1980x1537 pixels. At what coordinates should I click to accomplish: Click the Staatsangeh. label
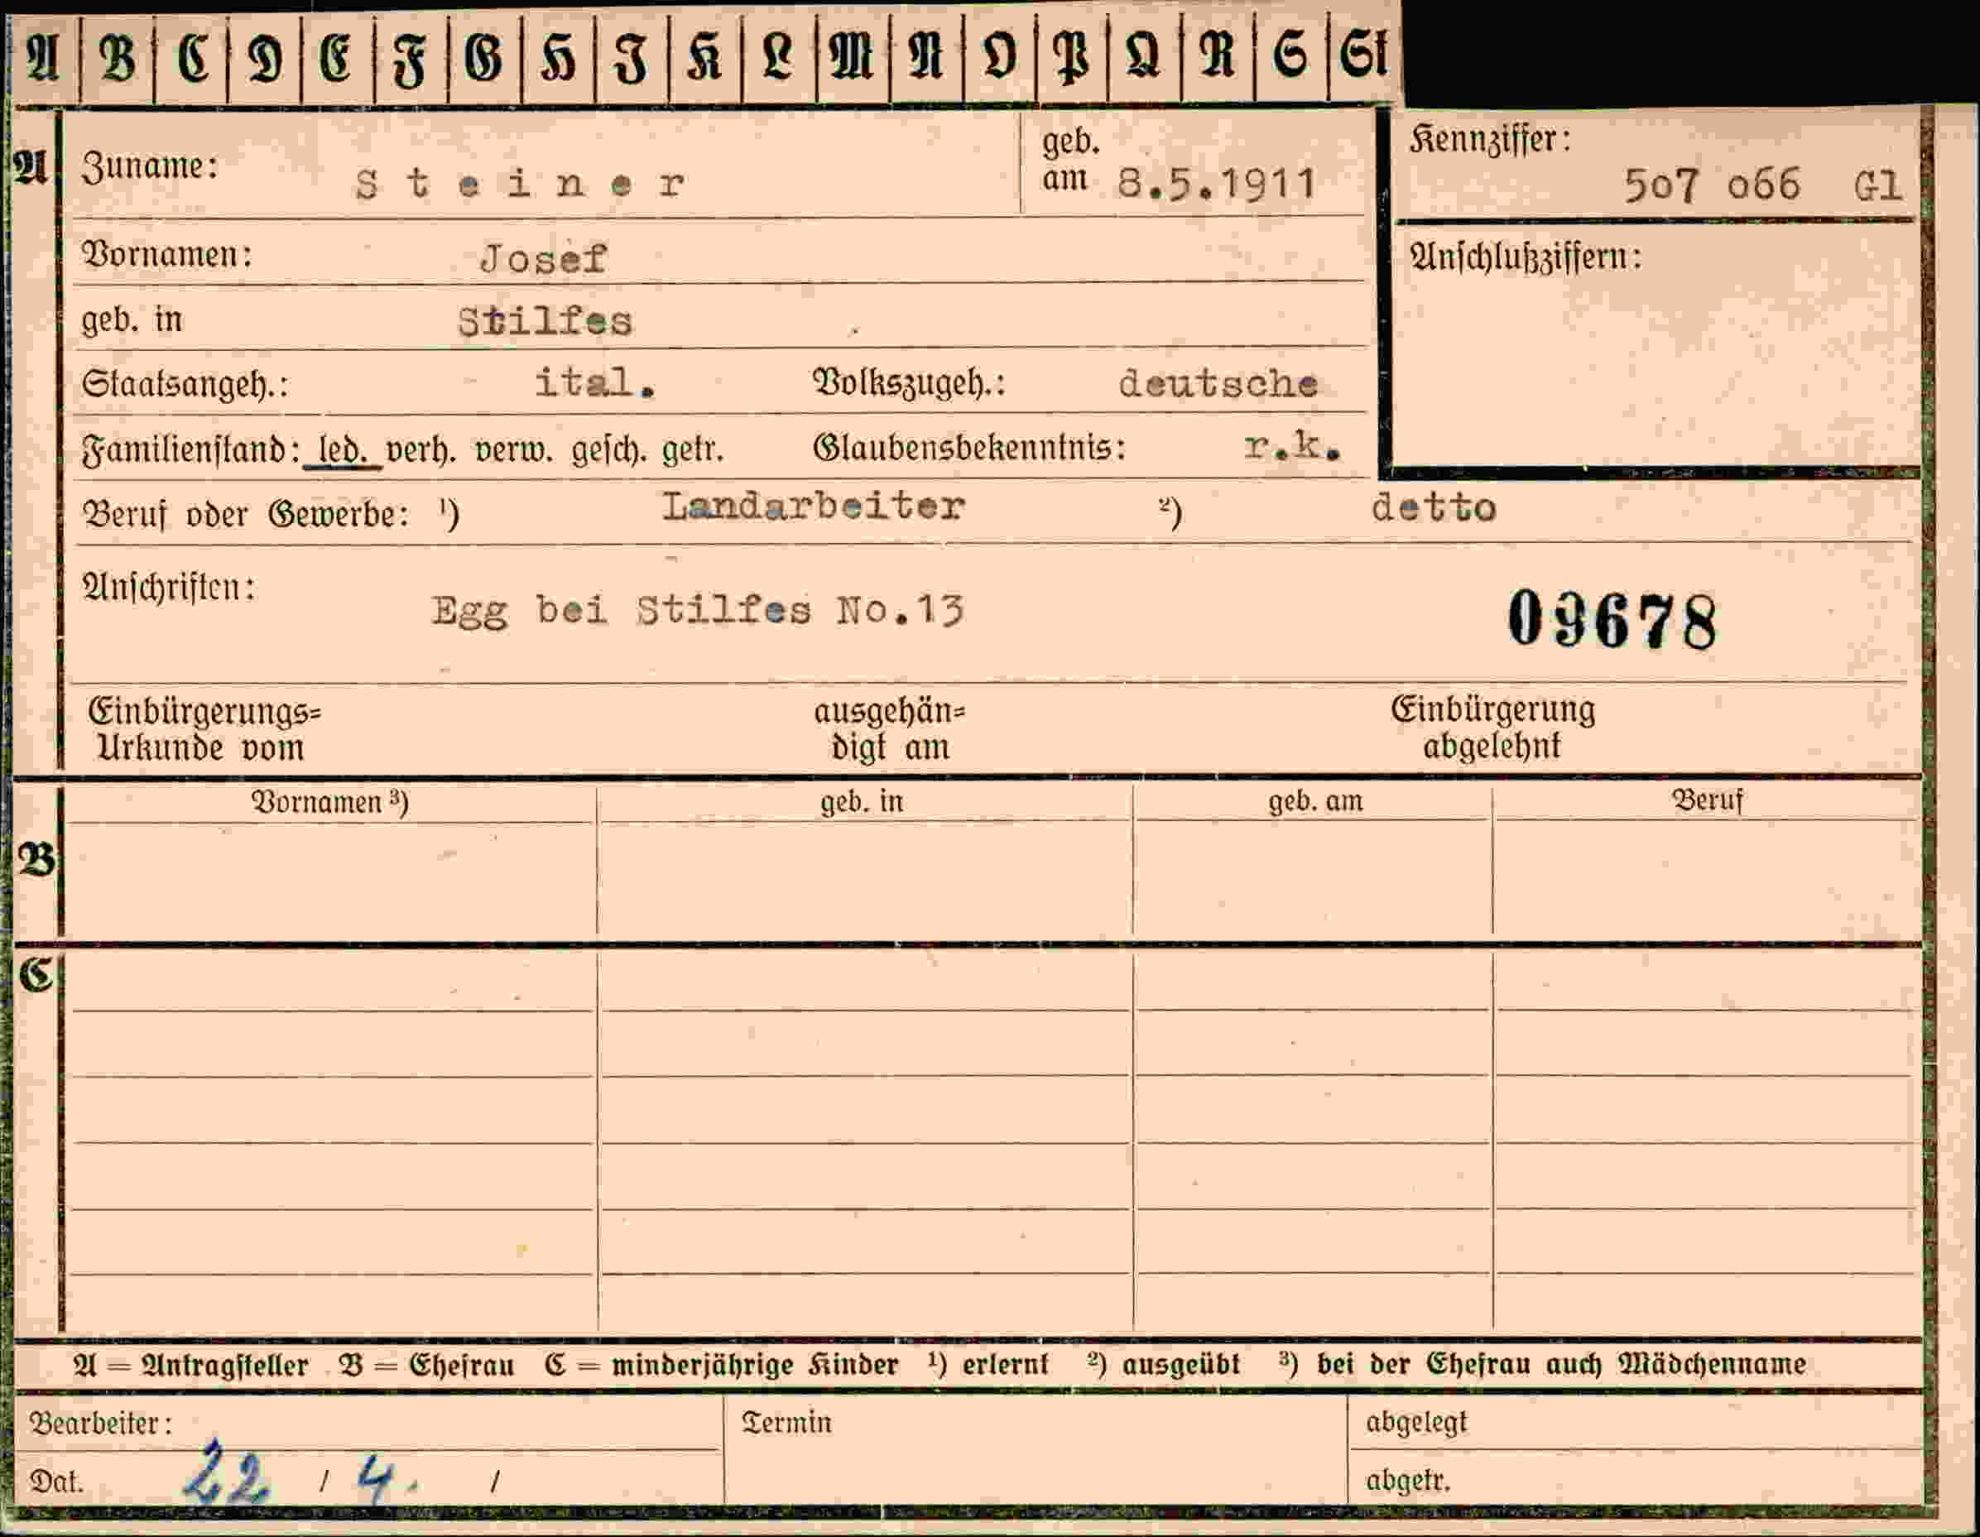(185, 384)
